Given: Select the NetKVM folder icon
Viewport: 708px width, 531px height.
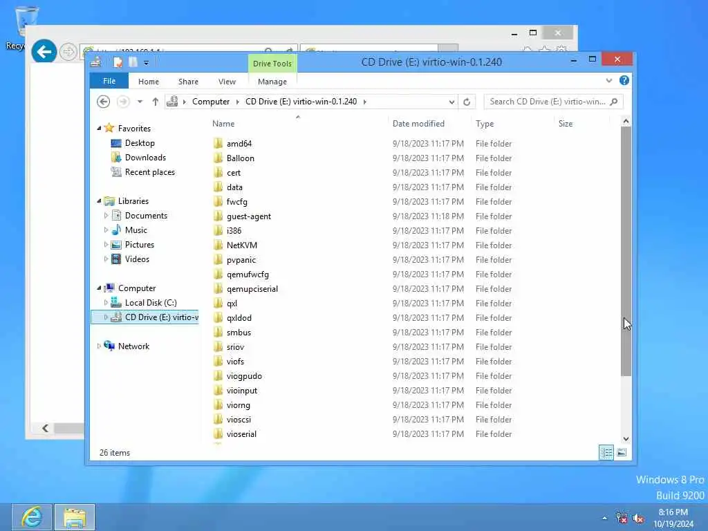Looking at the screenshot, I should tap(218, 245).
